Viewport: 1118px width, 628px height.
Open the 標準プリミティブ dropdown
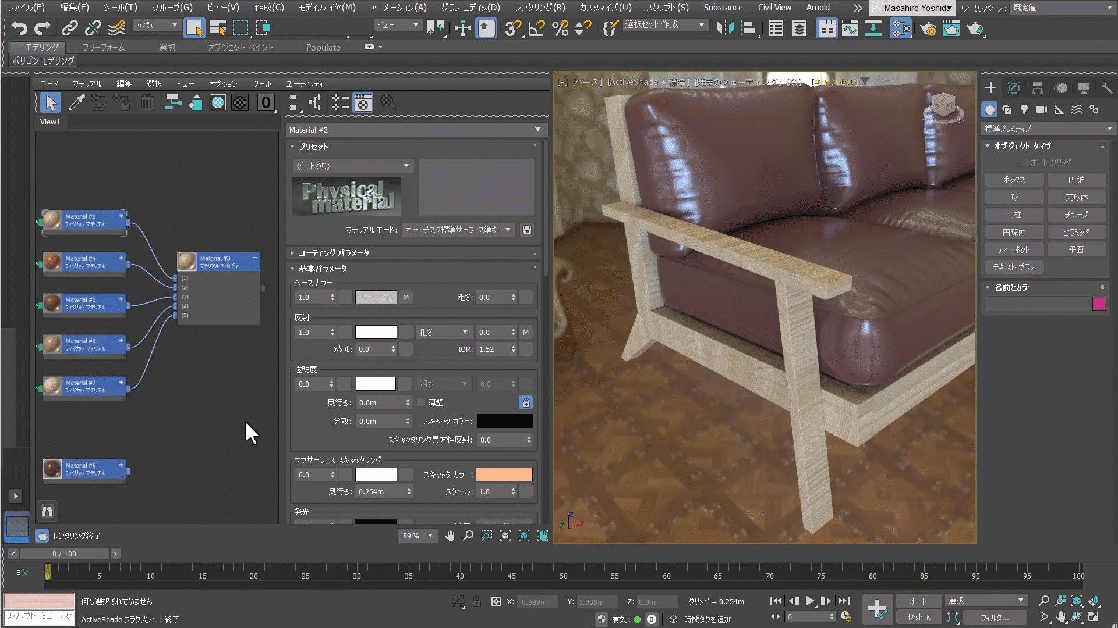(x=1048, y=128)
